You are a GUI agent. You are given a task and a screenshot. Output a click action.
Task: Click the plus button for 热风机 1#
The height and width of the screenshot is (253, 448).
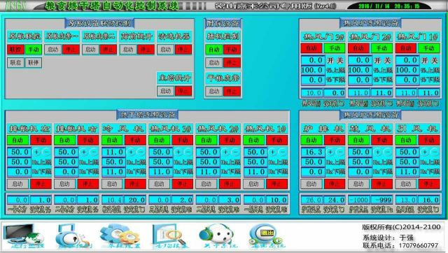pos(273,152)
